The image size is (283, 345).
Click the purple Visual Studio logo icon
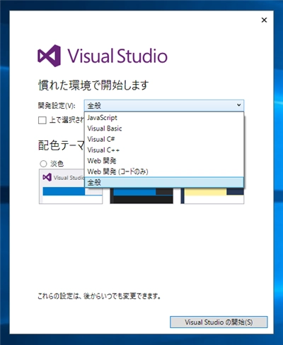click(50, 56)
